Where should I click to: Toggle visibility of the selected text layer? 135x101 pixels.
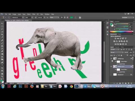tap(111, 66)
